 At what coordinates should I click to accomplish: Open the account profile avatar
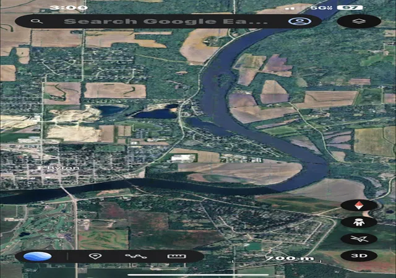pos(299,21)
